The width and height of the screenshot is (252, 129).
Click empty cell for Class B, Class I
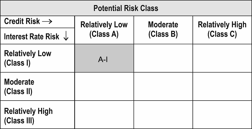pyautogui.click(x=163, y=58)
